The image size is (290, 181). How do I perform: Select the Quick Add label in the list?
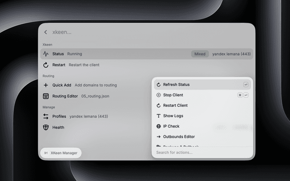coord(62,85)
